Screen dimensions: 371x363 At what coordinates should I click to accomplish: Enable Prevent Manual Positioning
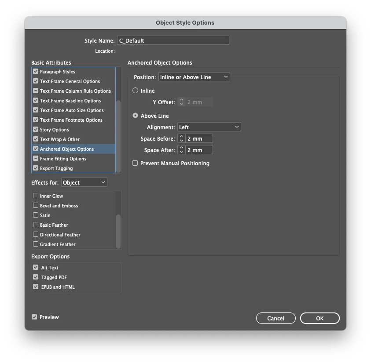[x=135, y=163]
